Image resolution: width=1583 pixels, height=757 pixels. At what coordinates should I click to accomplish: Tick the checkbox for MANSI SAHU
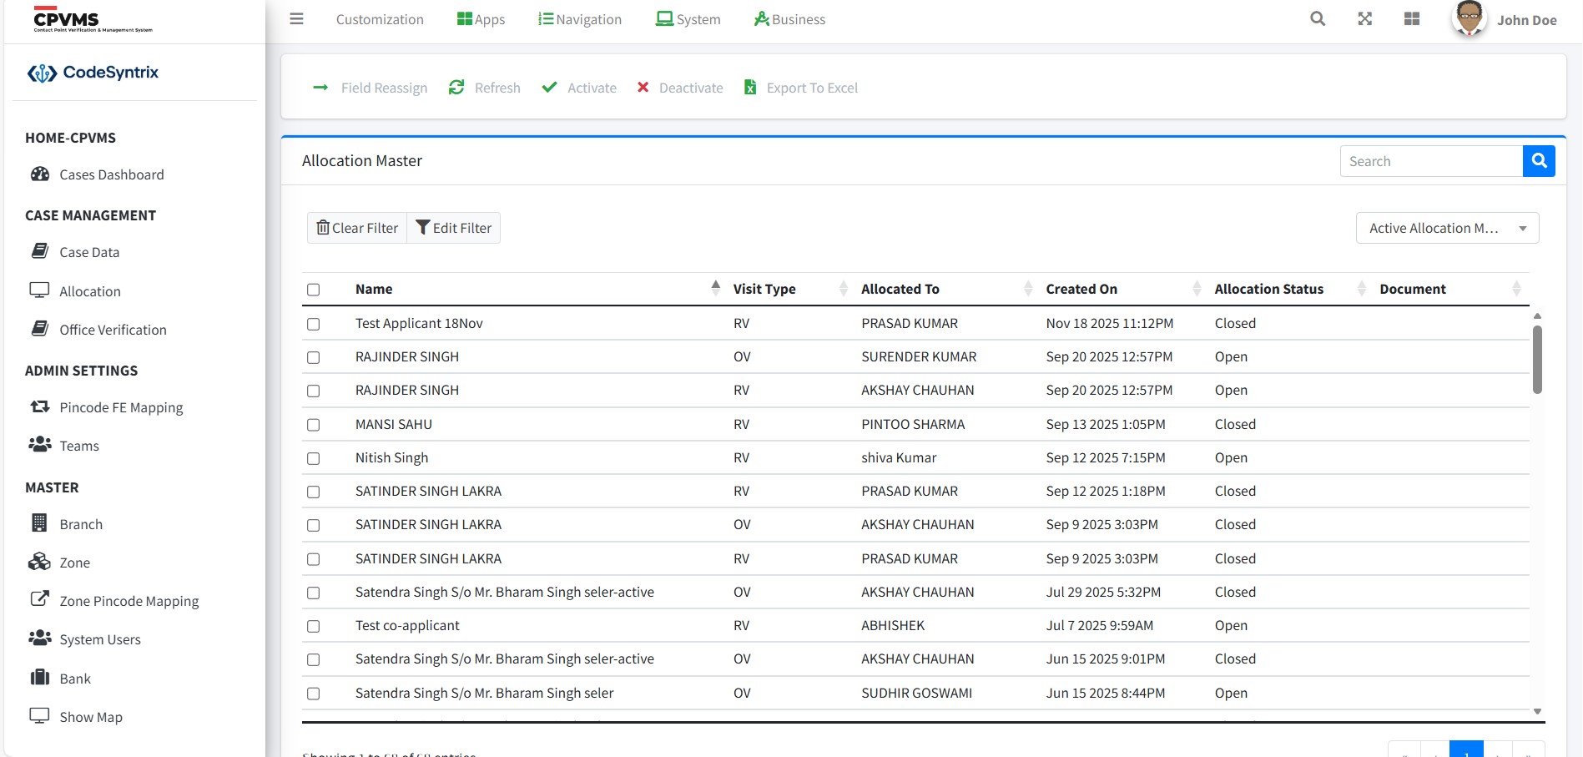(314, 425)
